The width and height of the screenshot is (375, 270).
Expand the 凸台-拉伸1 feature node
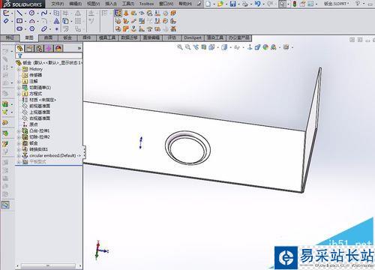coord(19,130)
